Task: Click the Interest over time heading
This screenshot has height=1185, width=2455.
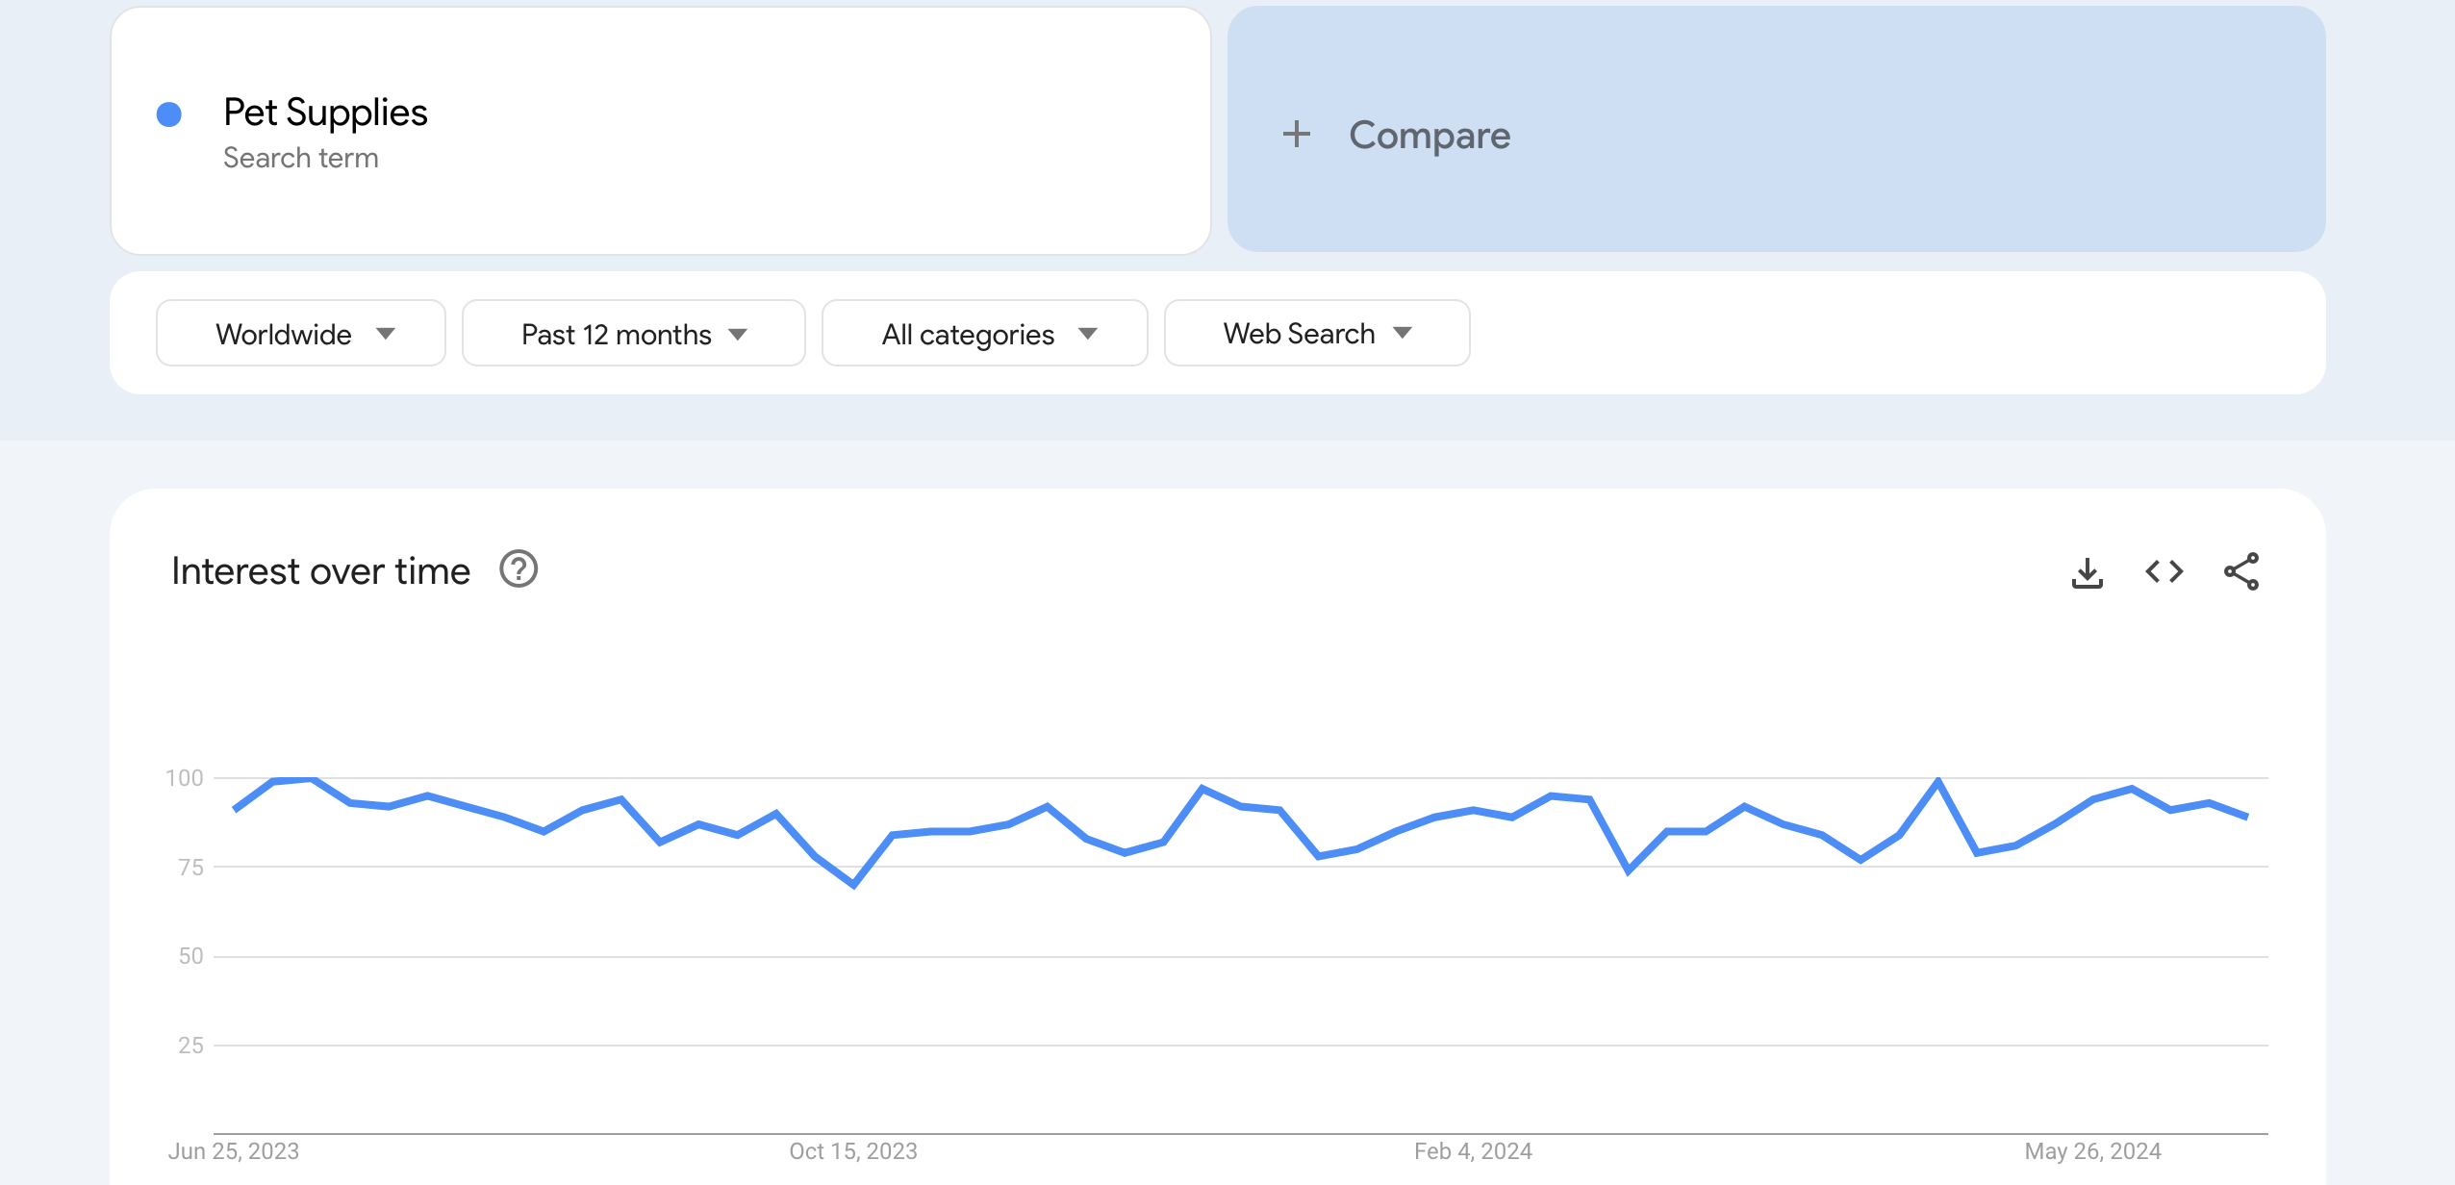Action: pos(320,569)
